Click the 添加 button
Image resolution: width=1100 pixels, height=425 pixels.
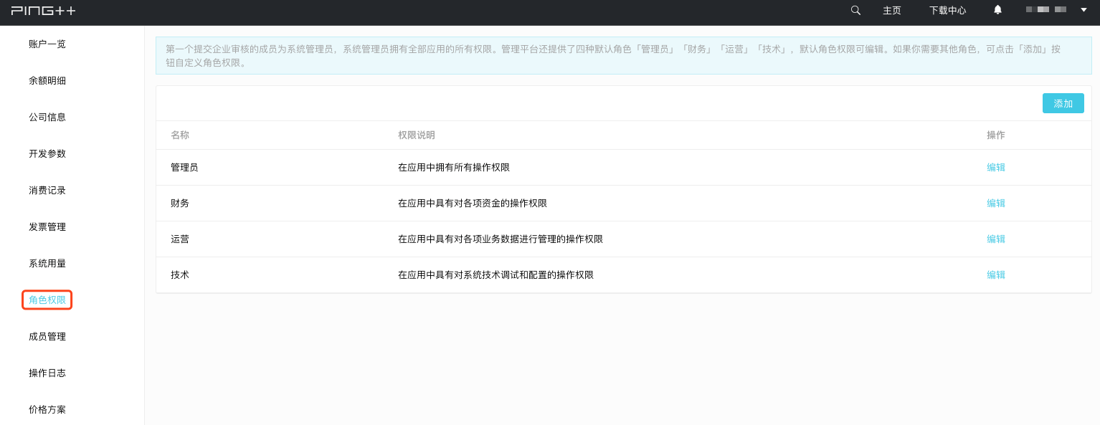pyautogui.click(x=1063, y=103)
